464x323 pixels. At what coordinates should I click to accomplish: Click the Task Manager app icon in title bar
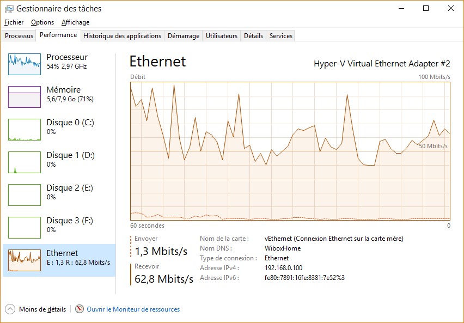9,9
